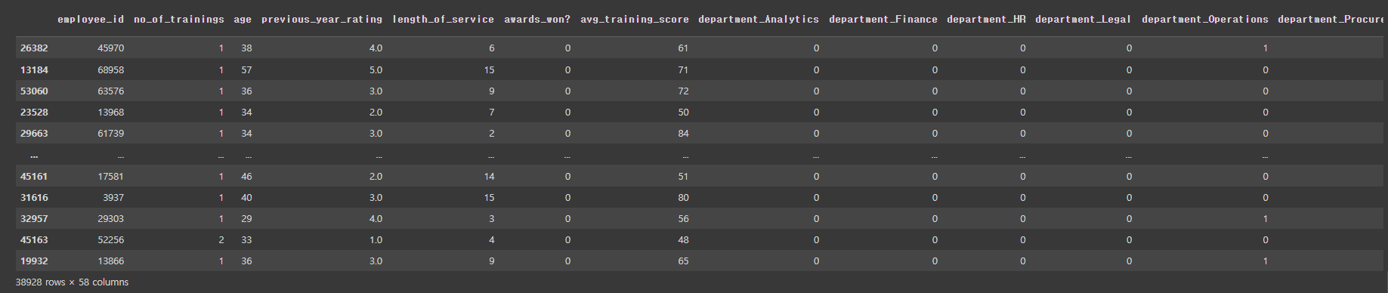The height and width of the screenshot is (293, 1388).
Task: Click avg_training_score 50 in row 23528
Action: pyautogui.click(x=683, y=112)
